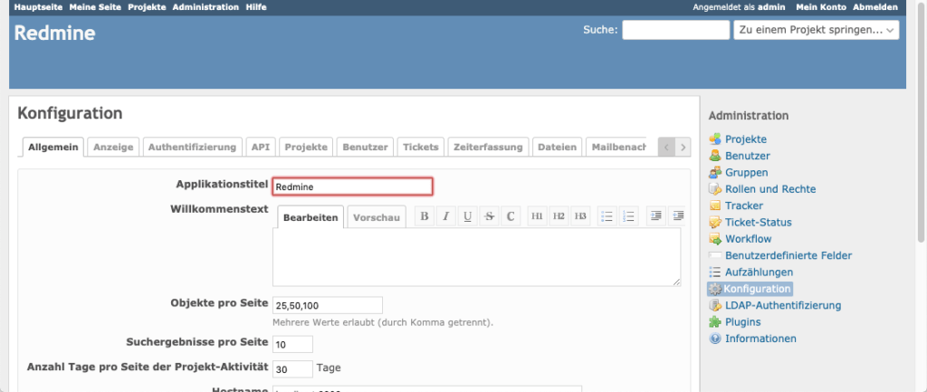
Task: Select the Bearbeiten editor tab
Action: pyautogui.click(x=311, y=217)
